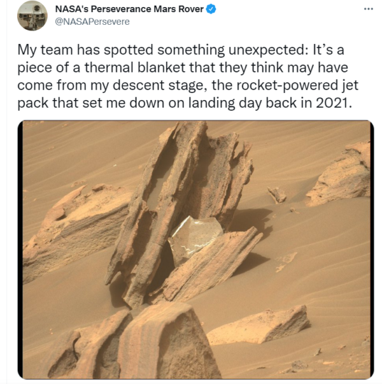Click the blue verified checkmark badge
The image size is (382, 384).
[x=211, y=9]
